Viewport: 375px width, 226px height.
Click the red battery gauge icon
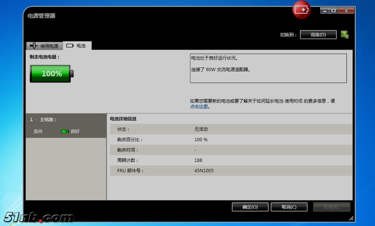(301, 10)
